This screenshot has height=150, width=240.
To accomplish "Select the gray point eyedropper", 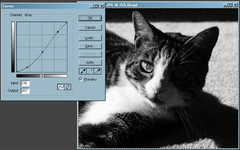I will click(x=90, y=71).
